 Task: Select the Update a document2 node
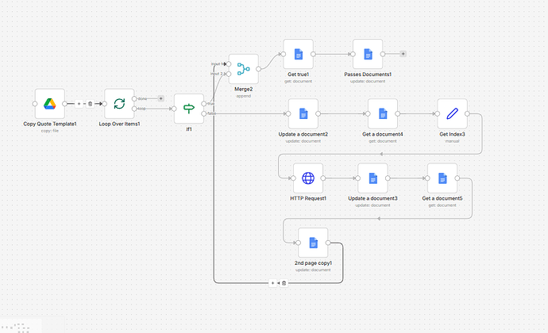click(x=303, y=114)
